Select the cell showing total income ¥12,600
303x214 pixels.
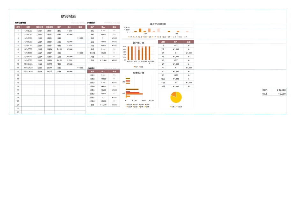point(279,90)
